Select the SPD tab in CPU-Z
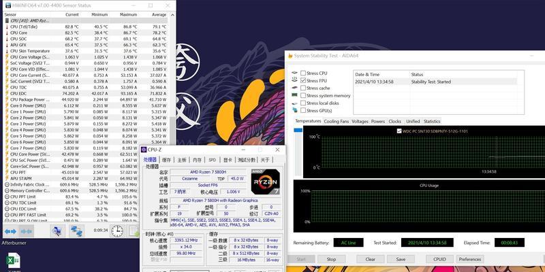 click(212, 160)
